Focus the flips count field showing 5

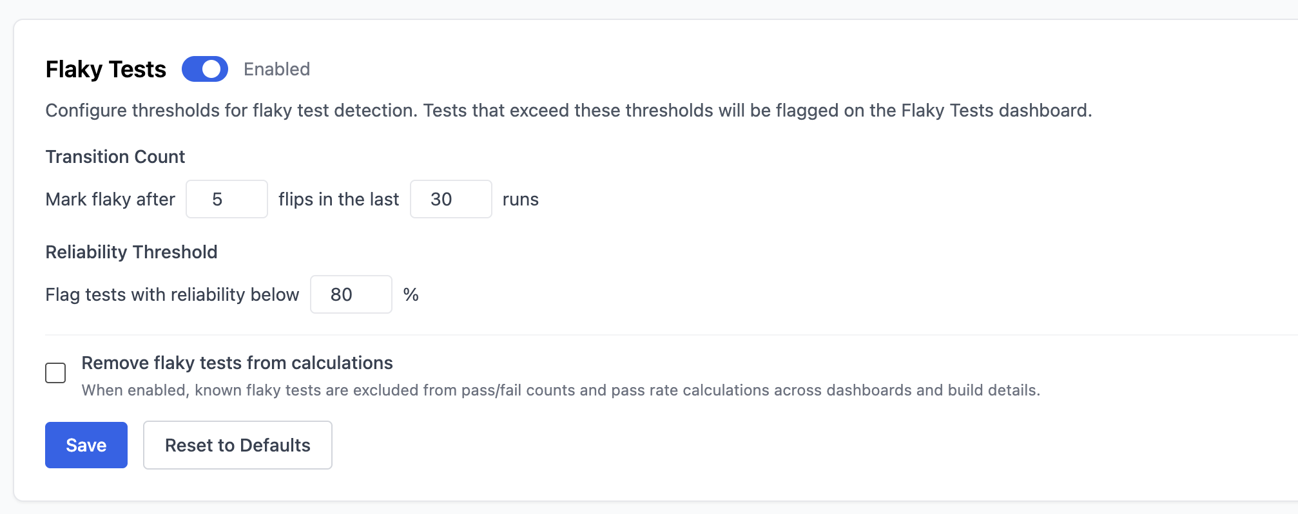click(226, 199)
